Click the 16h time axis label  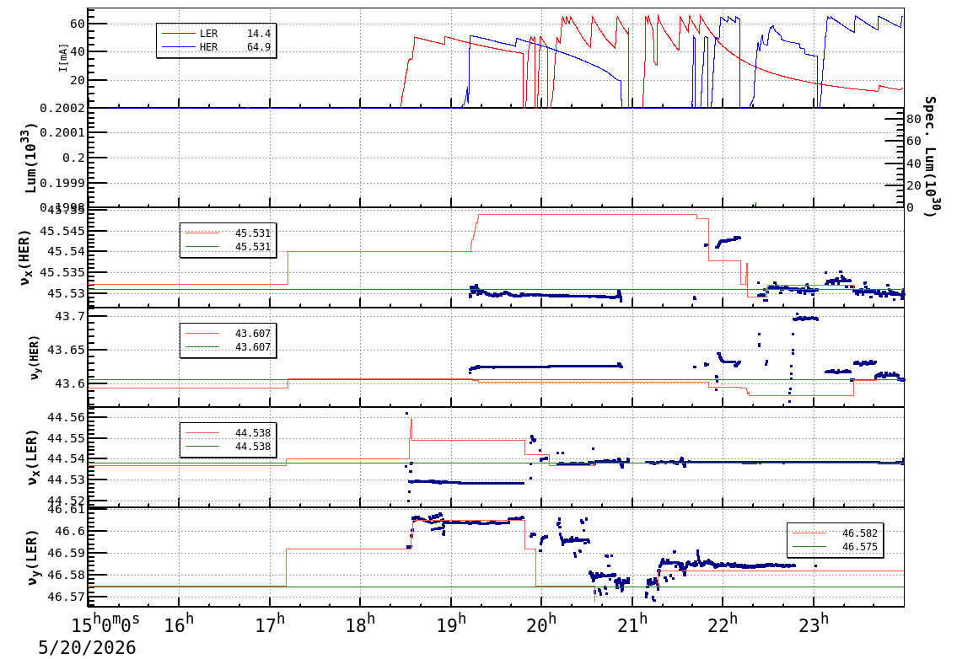(179, 623)
